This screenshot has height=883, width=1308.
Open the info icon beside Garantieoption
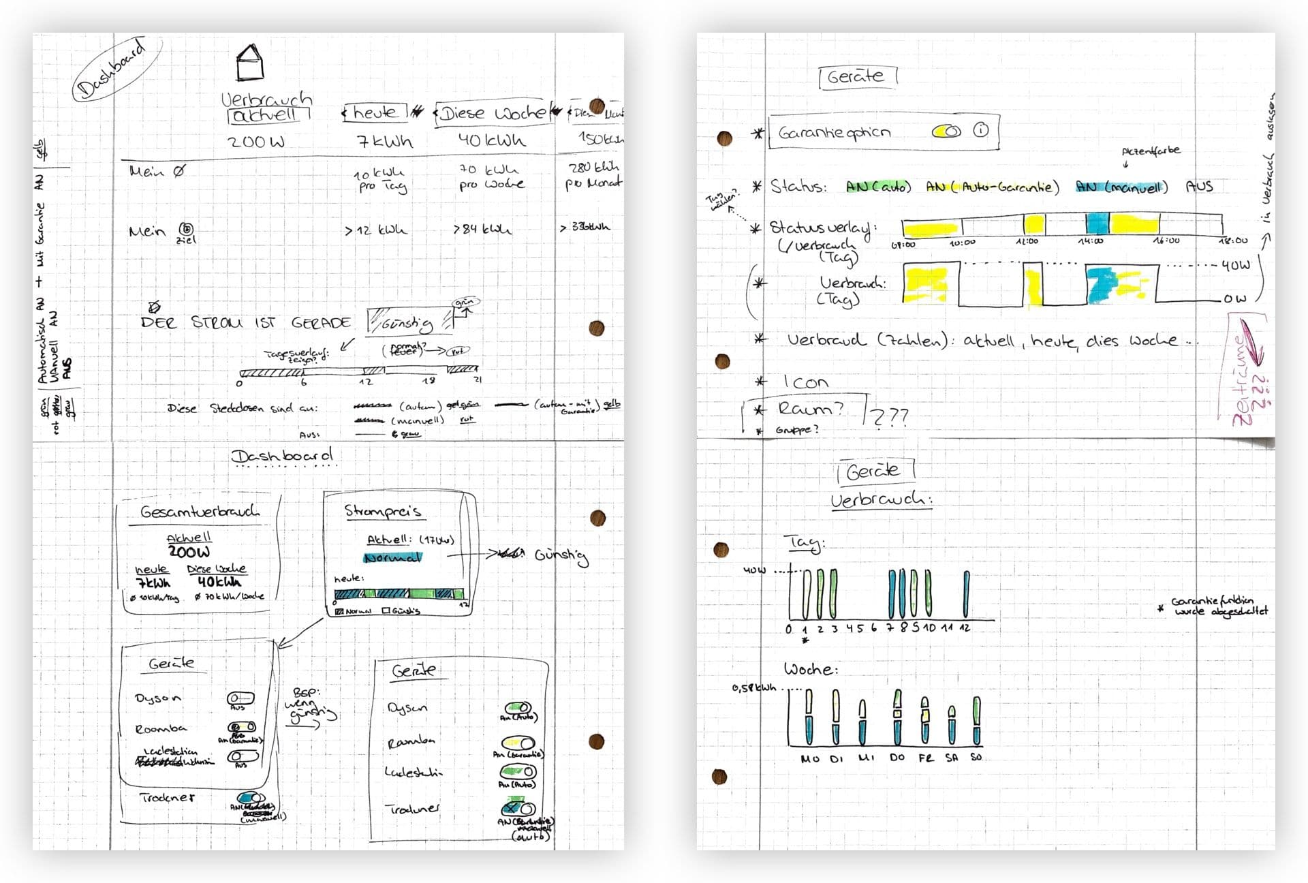pyautogui.click(x=980, y=129)
